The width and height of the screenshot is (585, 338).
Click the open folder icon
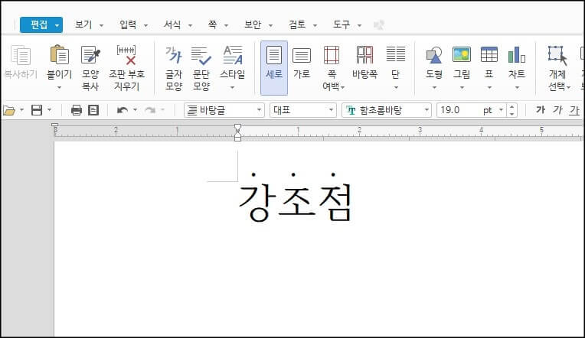(x=9, y=110)
